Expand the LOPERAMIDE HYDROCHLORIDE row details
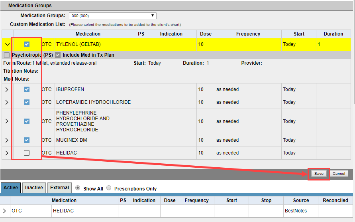 tap(7, 102)
